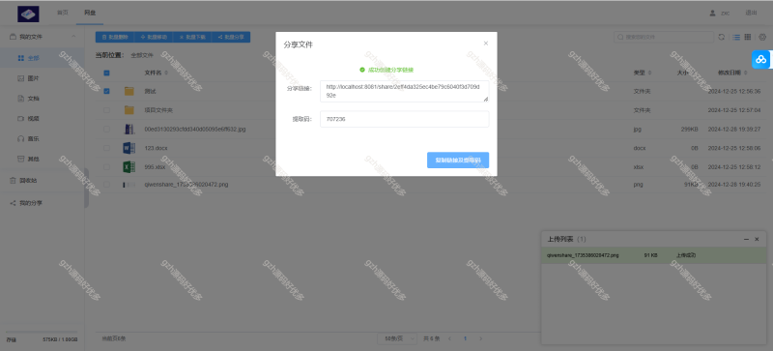
Task: Close the 上传列表 upload panel
Action: pyautogui.click(x=757, y=239)
